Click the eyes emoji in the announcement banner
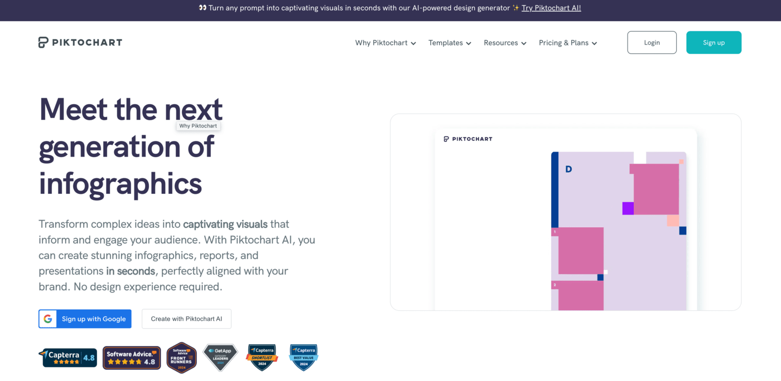 click(x=203, y=8)
